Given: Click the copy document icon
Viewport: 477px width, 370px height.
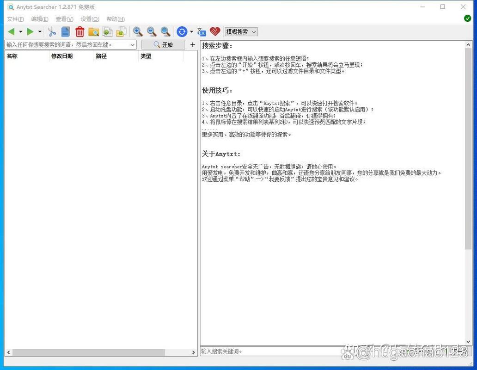Looking at the screenshot, I should pyautogui.click(x=65, y=31).
